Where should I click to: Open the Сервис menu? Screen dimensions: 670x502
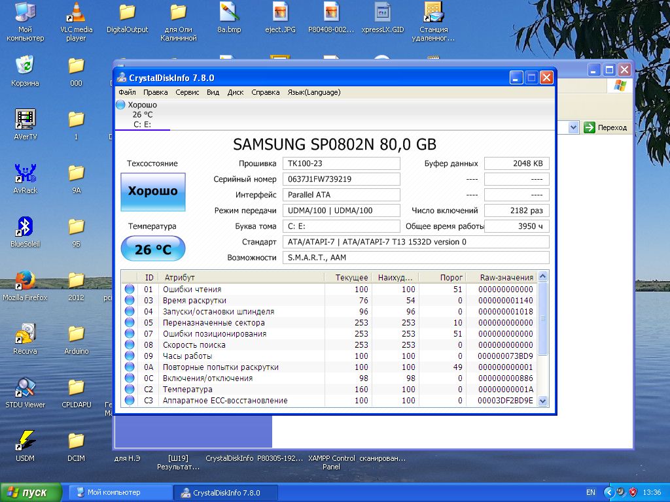(x=187, y=92)
